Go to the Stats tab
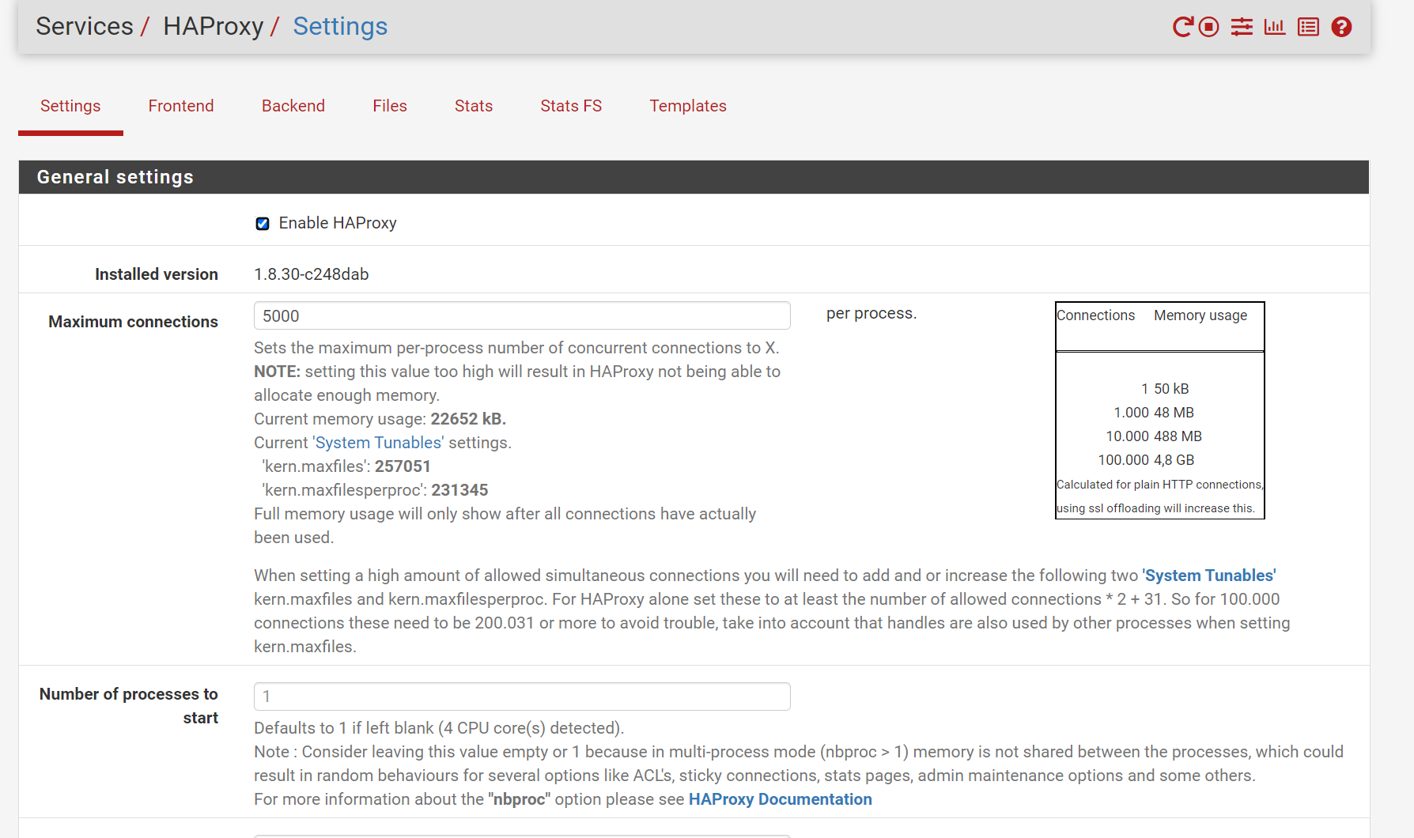 [474, 106]
